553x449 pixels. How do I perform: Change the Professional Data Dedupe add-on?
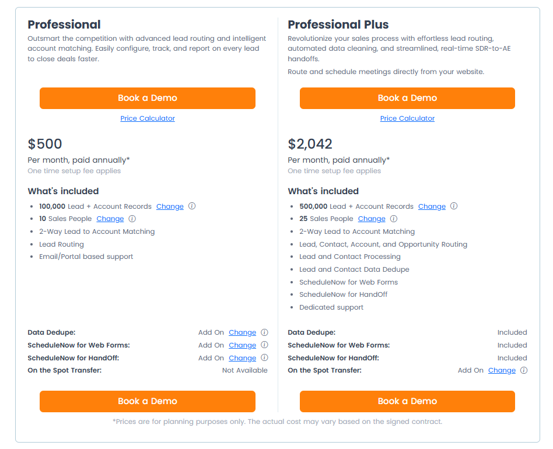pos(242,332)
